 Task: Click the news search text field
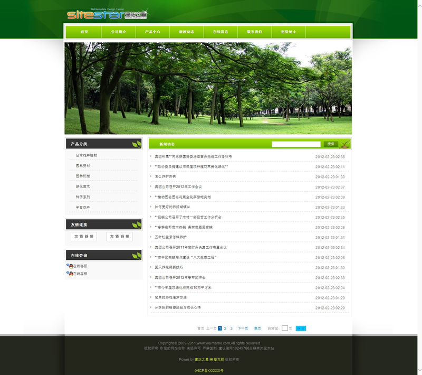tap(296, 144)
